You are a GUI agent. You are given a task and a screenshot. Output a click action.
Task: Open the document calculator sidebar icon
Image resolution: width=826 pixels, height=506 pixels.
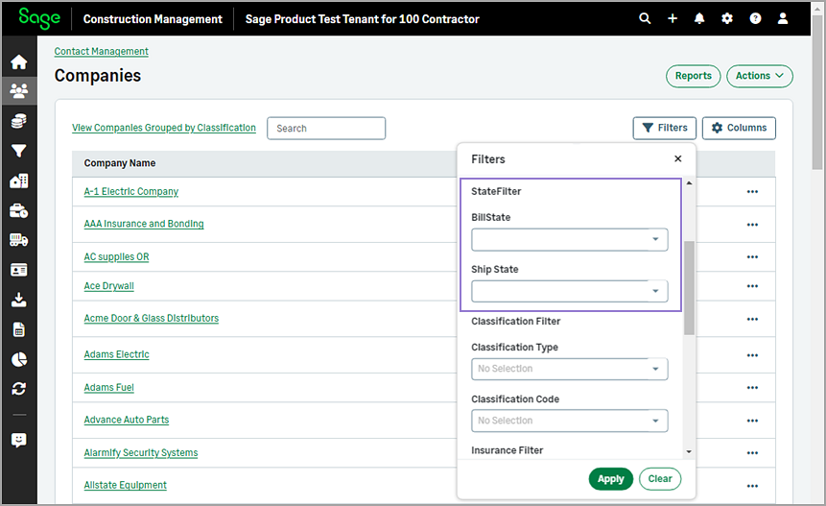click(19, 330)
